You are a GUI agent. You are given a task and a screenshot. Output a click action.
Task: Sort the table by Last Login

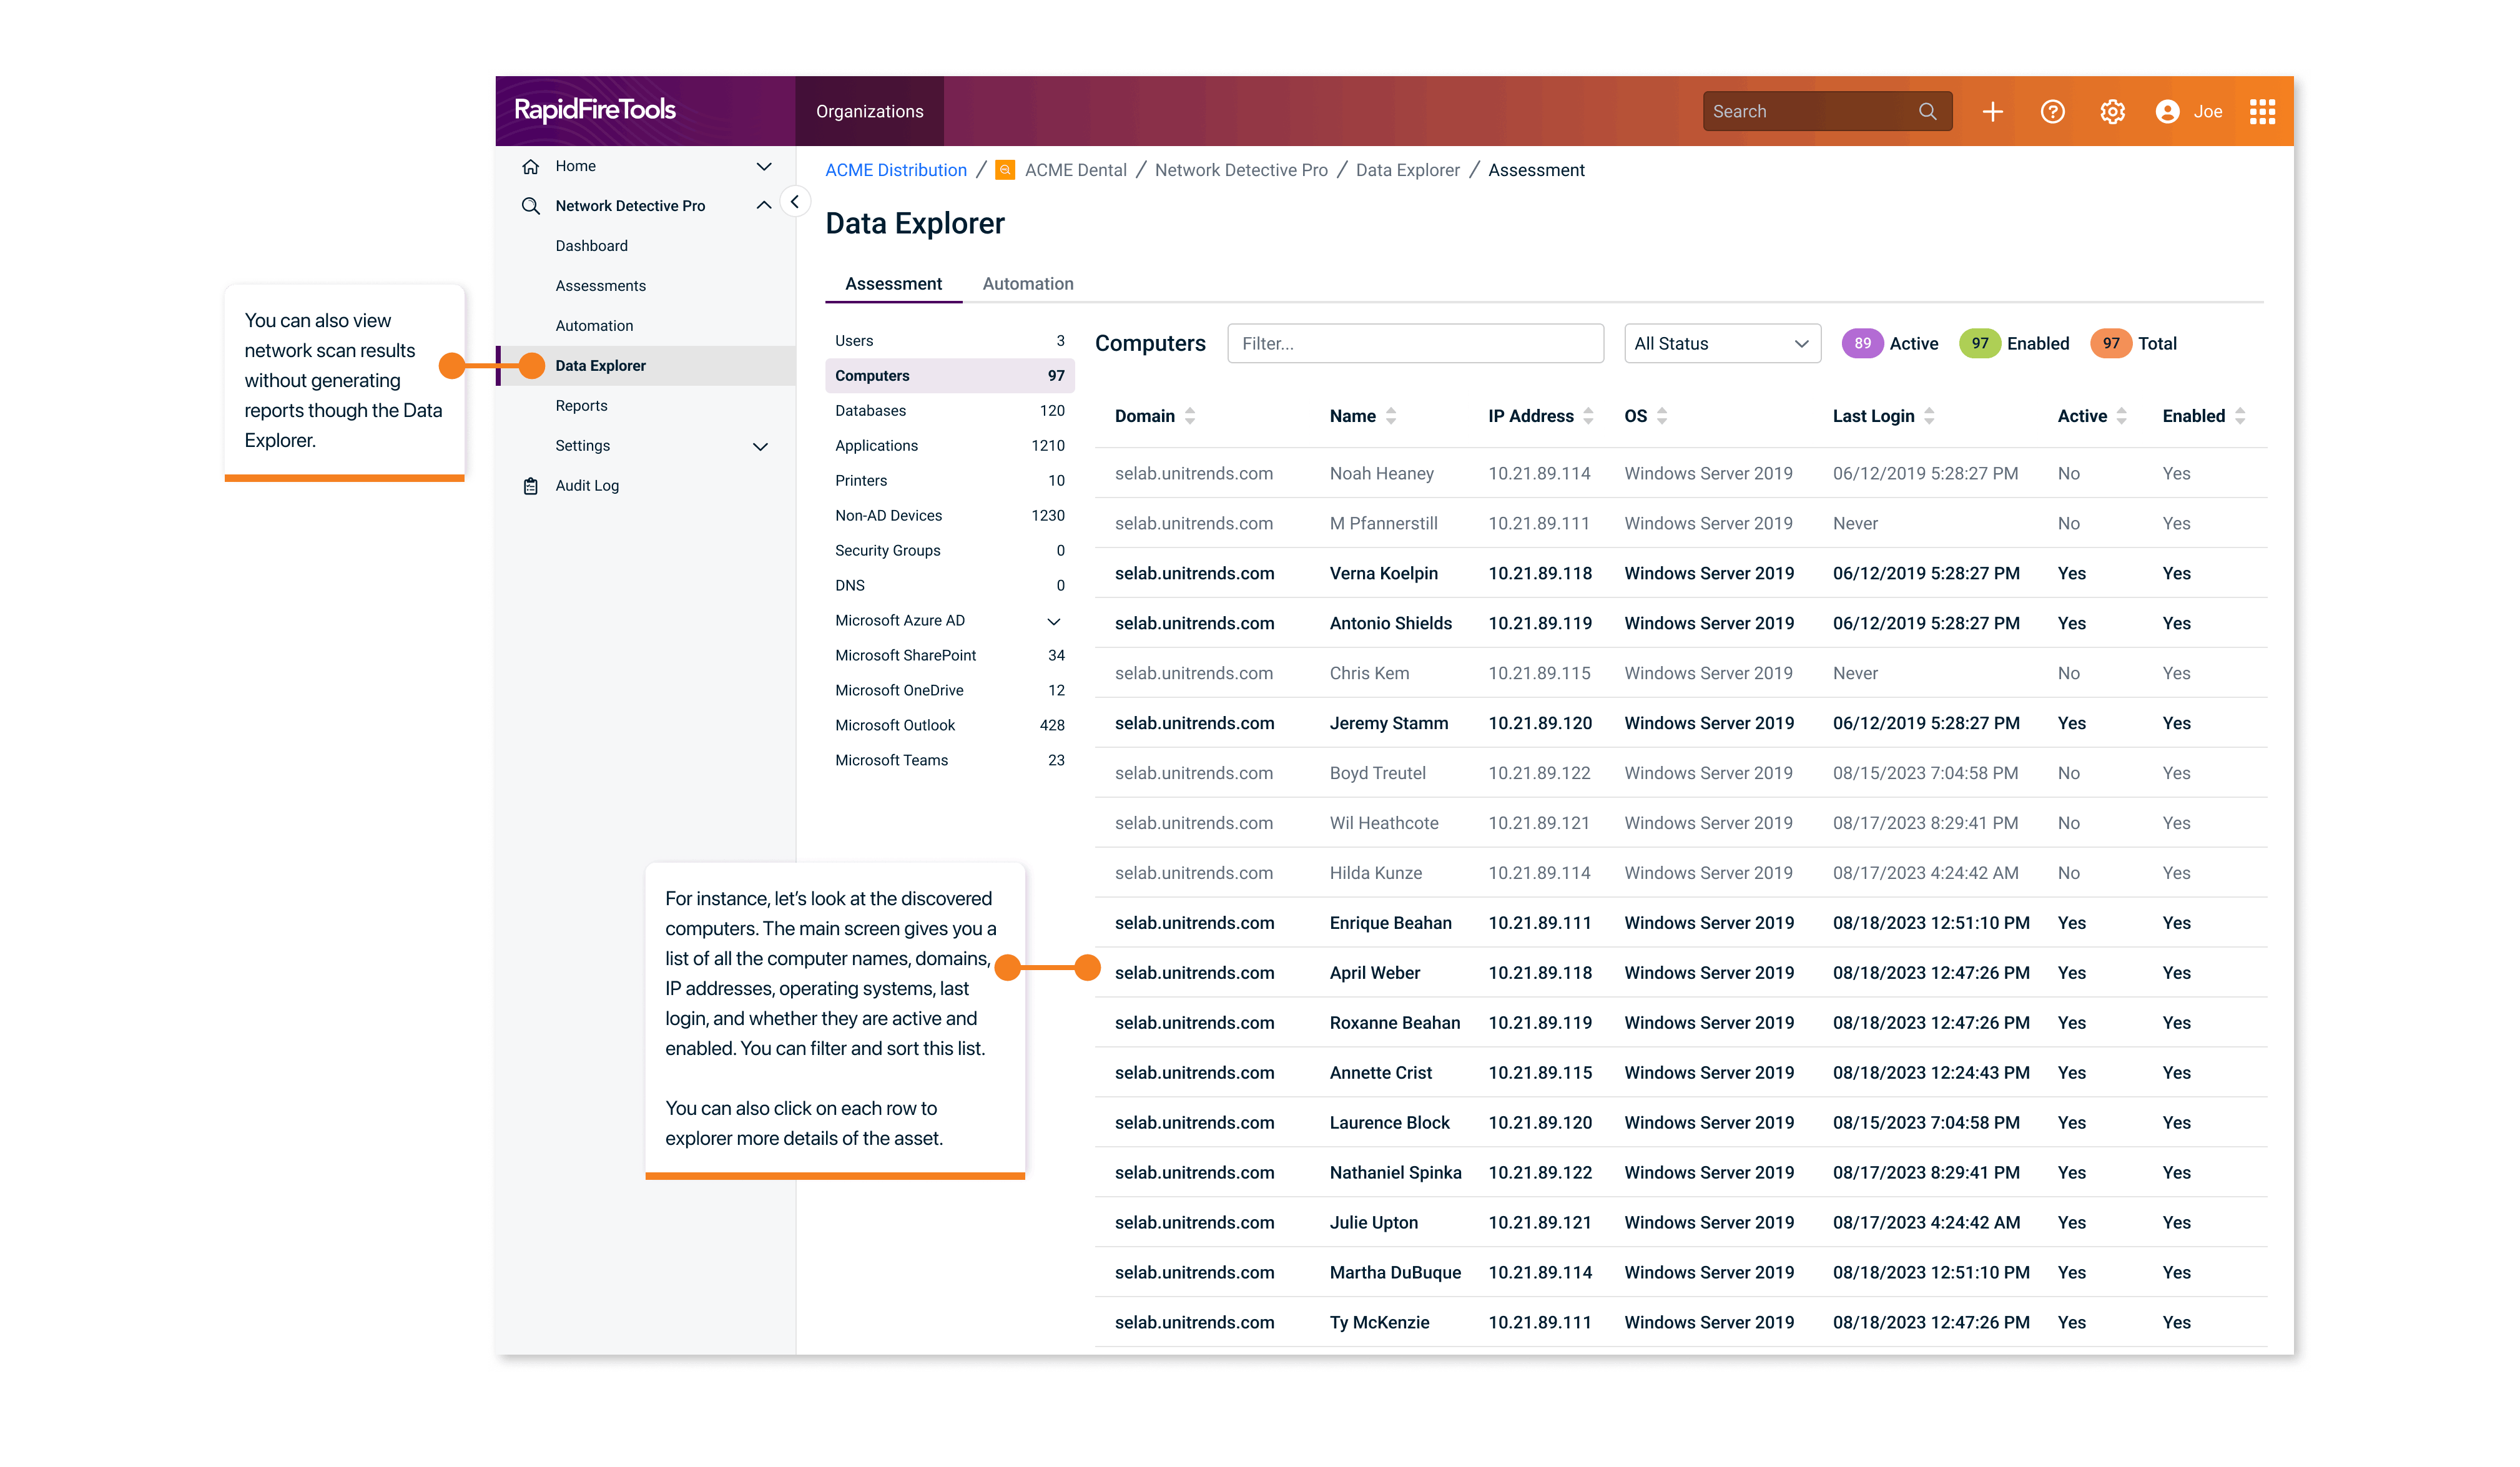tap(1929, 416)
